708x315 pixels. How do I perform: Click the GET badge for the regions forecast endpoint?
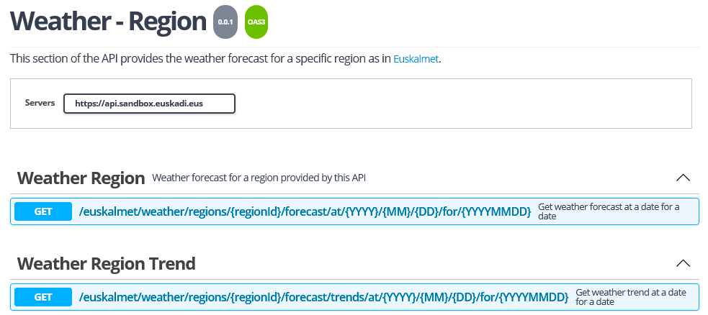[43, 211]
